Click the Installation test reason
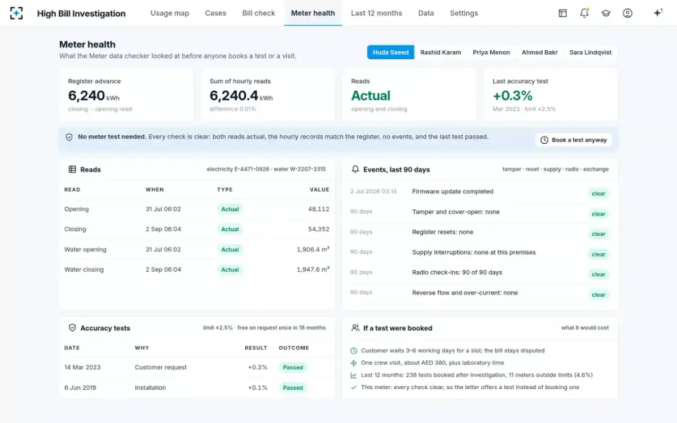The image size is (677, 423). pyautogui.click(x=150, y=388)
